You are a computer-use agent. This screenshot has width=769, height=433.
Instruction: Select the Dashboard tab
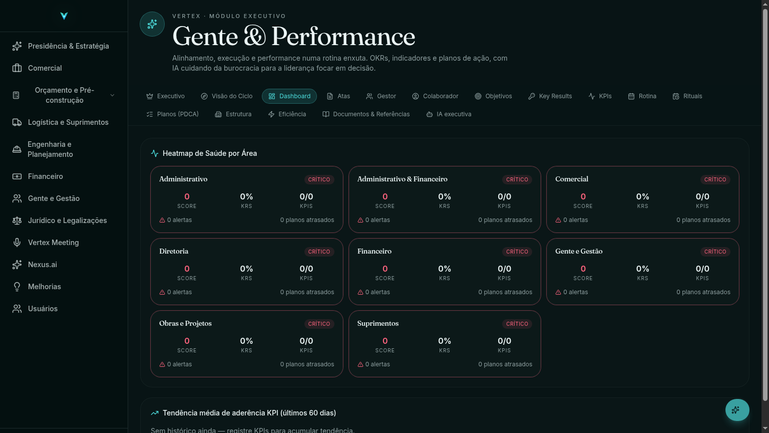click(x=289, y=96)
